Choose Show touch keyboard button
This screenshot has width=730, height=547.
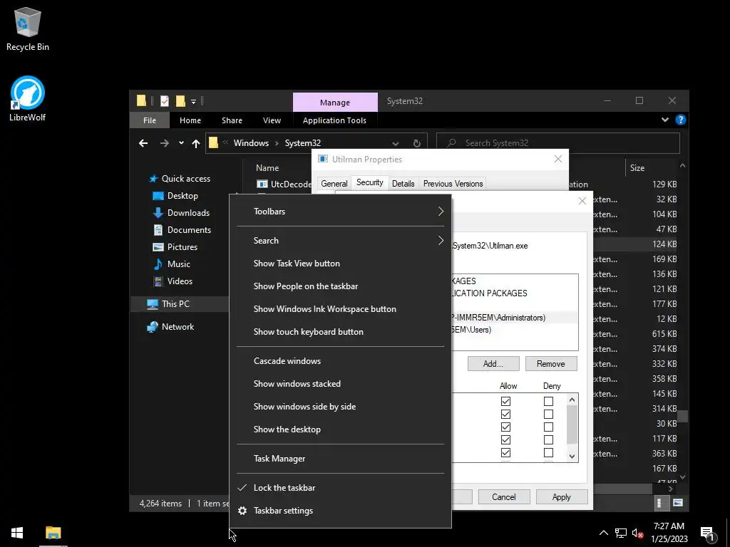click(x=340, y=332)
